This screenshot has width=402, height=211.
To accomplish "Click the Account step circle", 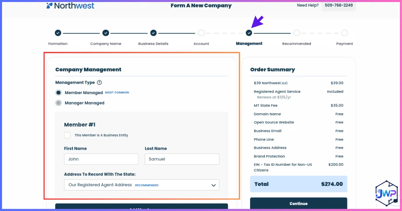I will (201, 33).
